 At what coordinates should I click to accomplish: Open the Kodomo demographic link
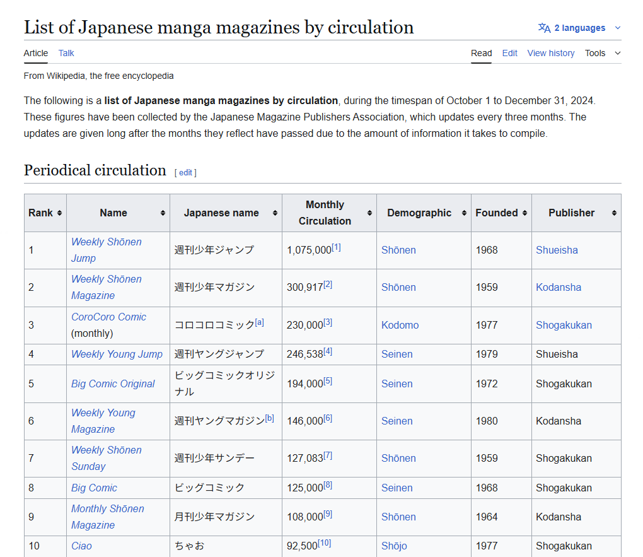(400, 325)
